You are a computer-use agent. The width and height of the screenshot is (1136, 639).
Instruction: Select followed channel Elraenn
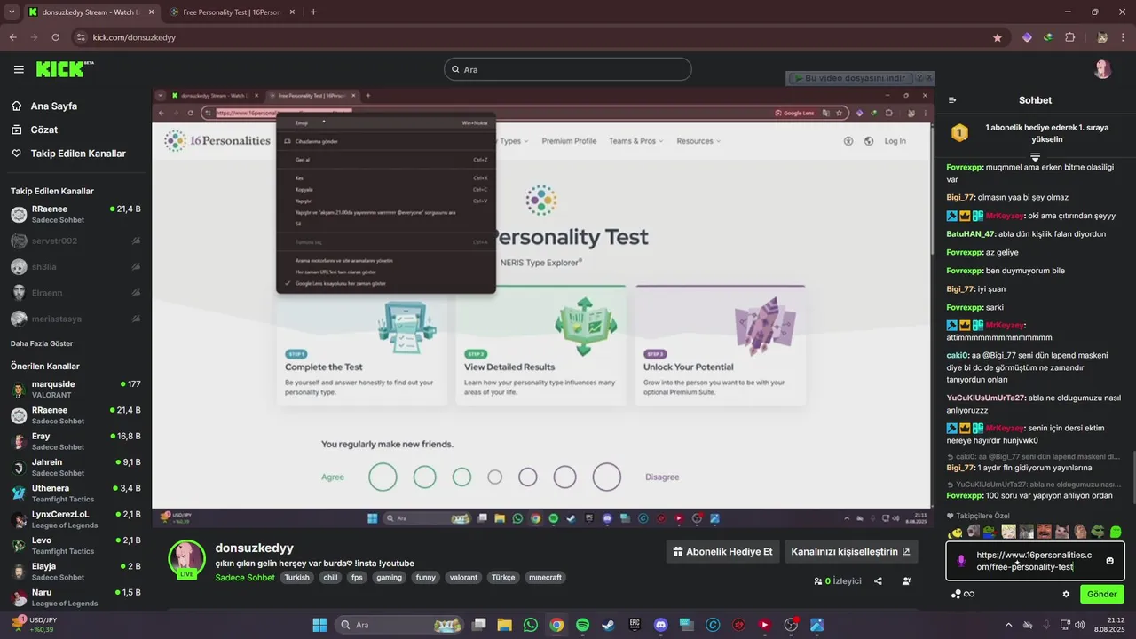click(x=75, y=293)
